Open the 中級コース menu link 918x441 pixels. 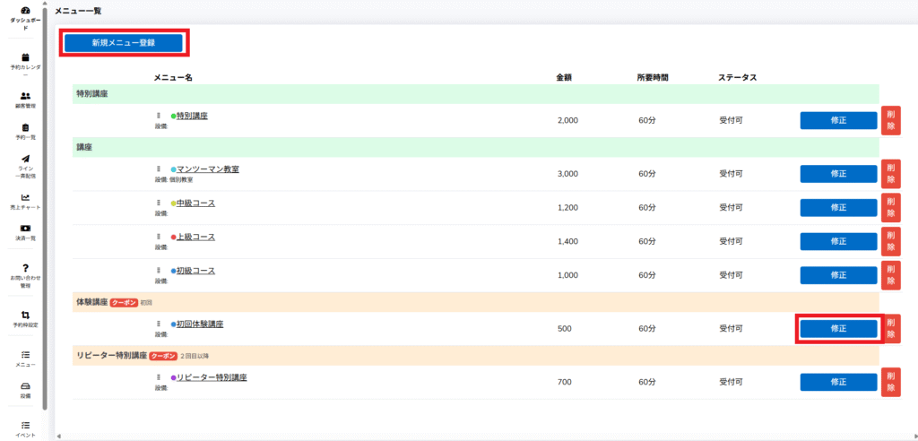[195, 203]
